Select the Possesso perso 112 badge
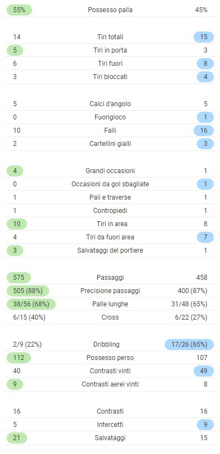 coord(19,358)
